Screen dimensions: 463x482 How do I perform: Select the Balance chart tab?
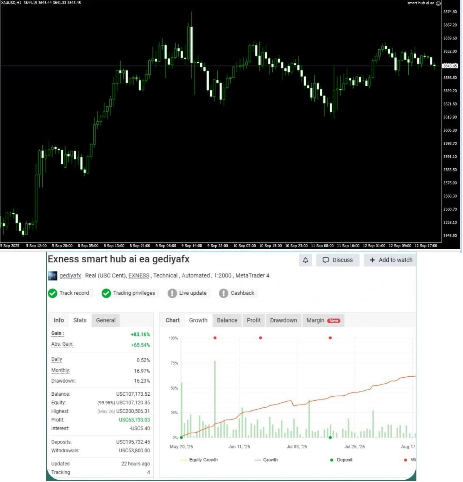pos(227,321)
